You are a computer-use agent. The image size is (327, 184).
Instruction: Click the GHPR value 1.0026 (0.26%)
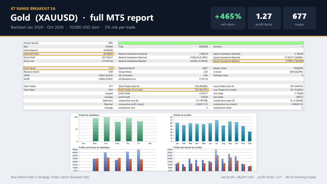105,79
